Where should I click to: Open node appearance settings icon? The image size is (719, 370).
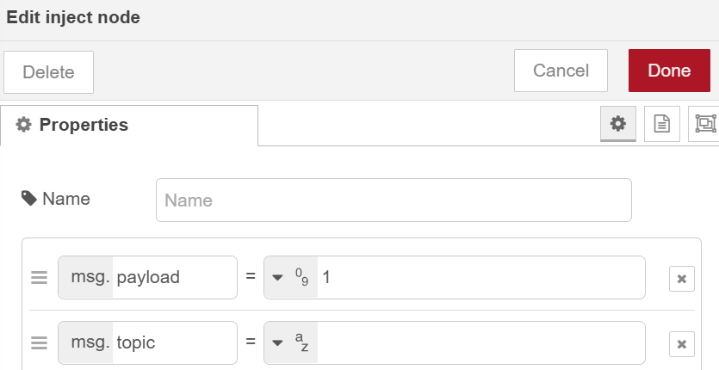(x=705, y=124)
